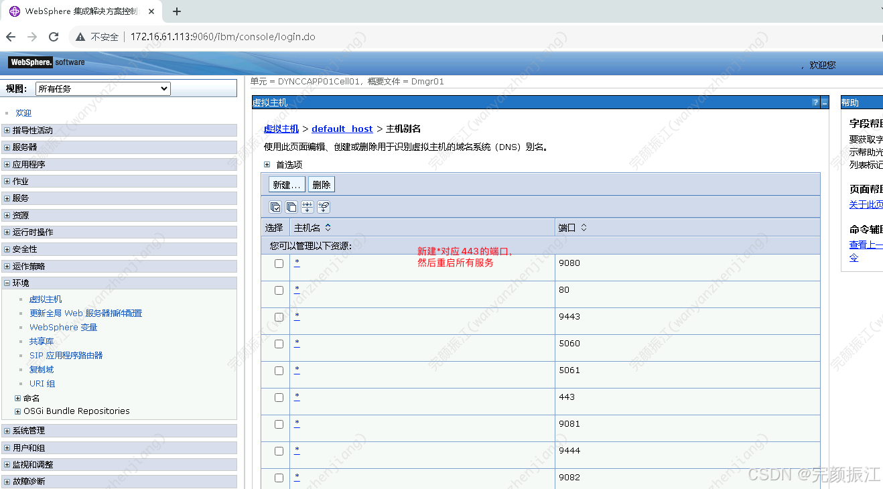The image size is (883, 489).
Task: Check the row with port 9080
Action: tap(279, 263)
